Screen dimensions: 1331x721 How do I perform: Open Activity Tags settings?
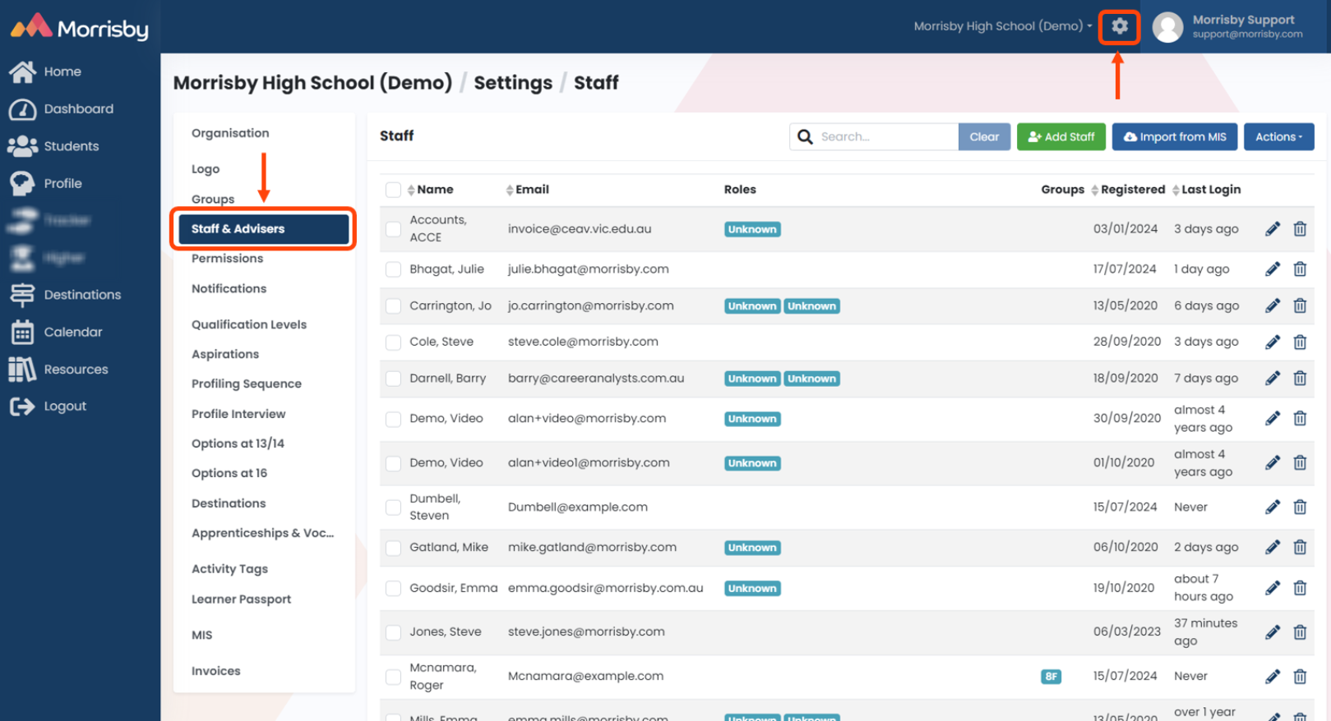coord(230,569)
